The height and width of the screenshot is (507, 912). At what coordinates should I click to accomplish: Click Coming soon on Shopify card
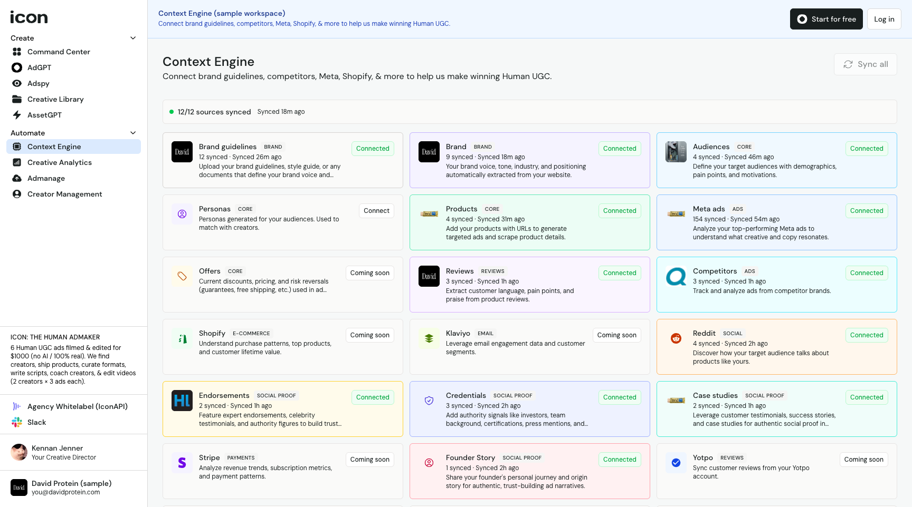coord(370,335)
